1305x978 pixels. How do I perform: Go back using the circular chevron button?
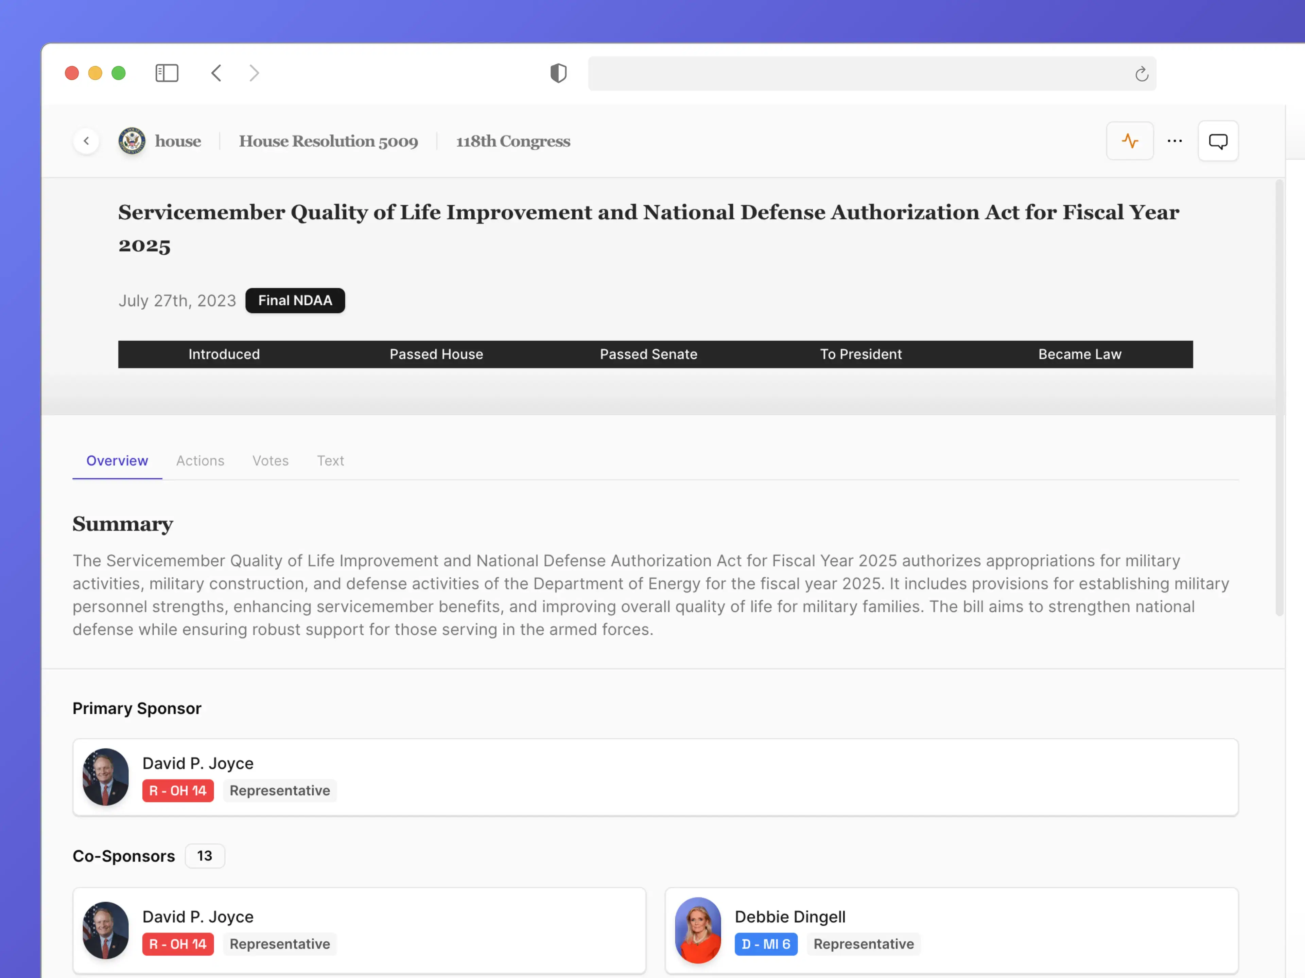tap(86, 141)
